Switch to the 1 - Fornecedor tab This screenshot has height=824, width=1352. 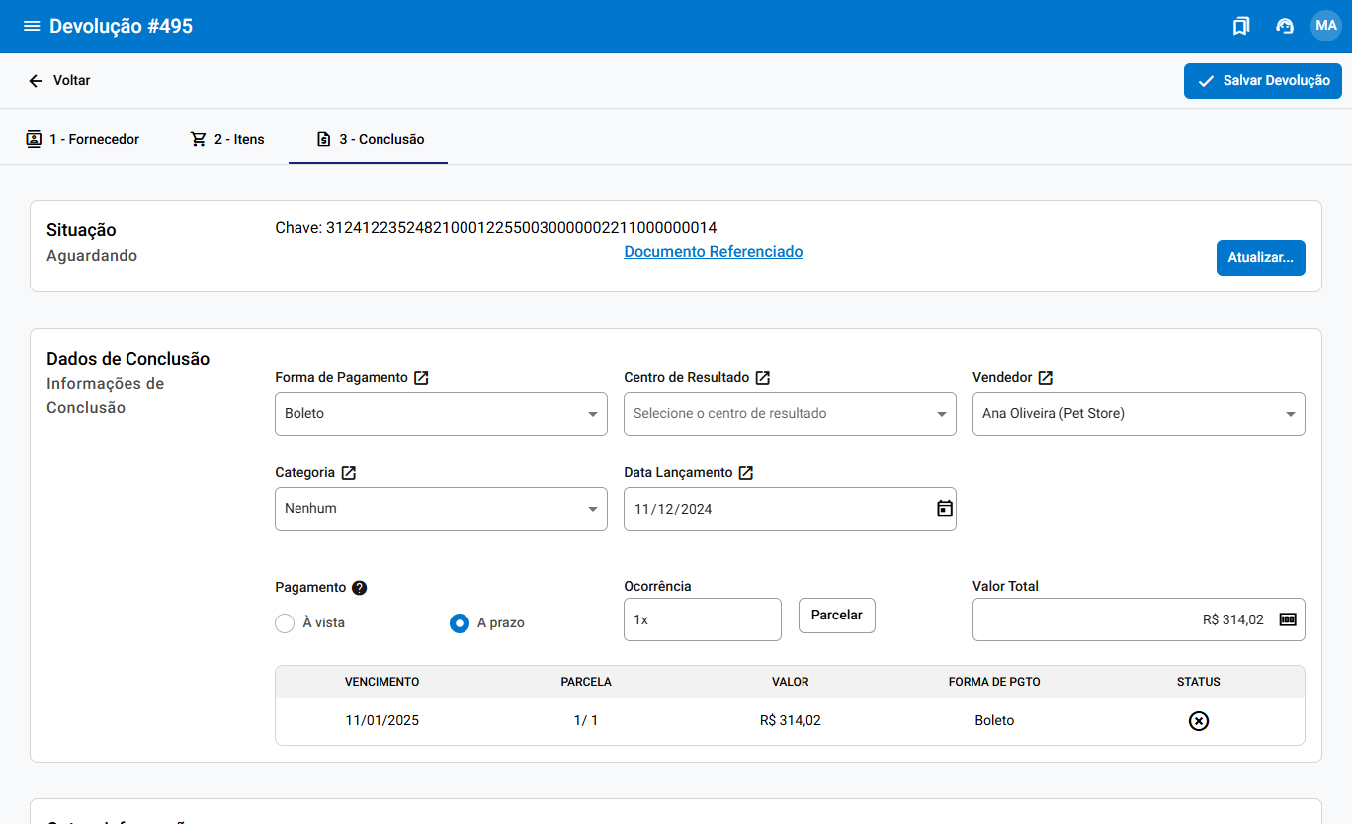(83, 139)
